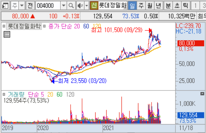
Task: Open the data table grid icon
Action: 7,34
